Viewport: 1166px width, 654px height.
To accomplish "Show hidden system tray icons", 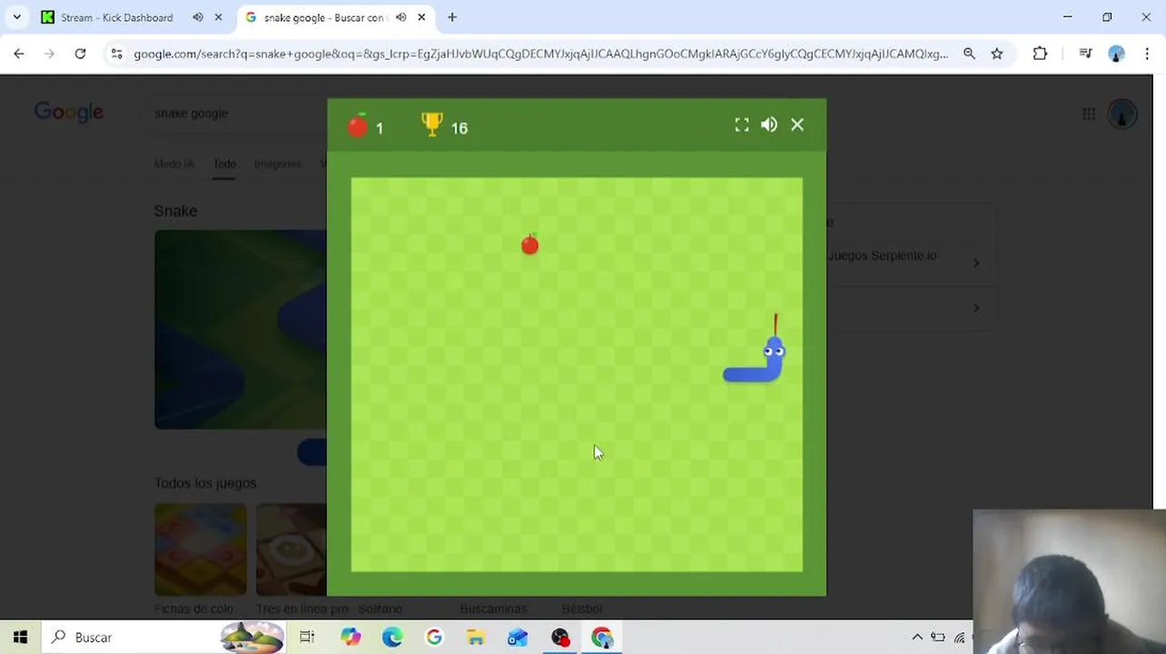I will (917, 638).
